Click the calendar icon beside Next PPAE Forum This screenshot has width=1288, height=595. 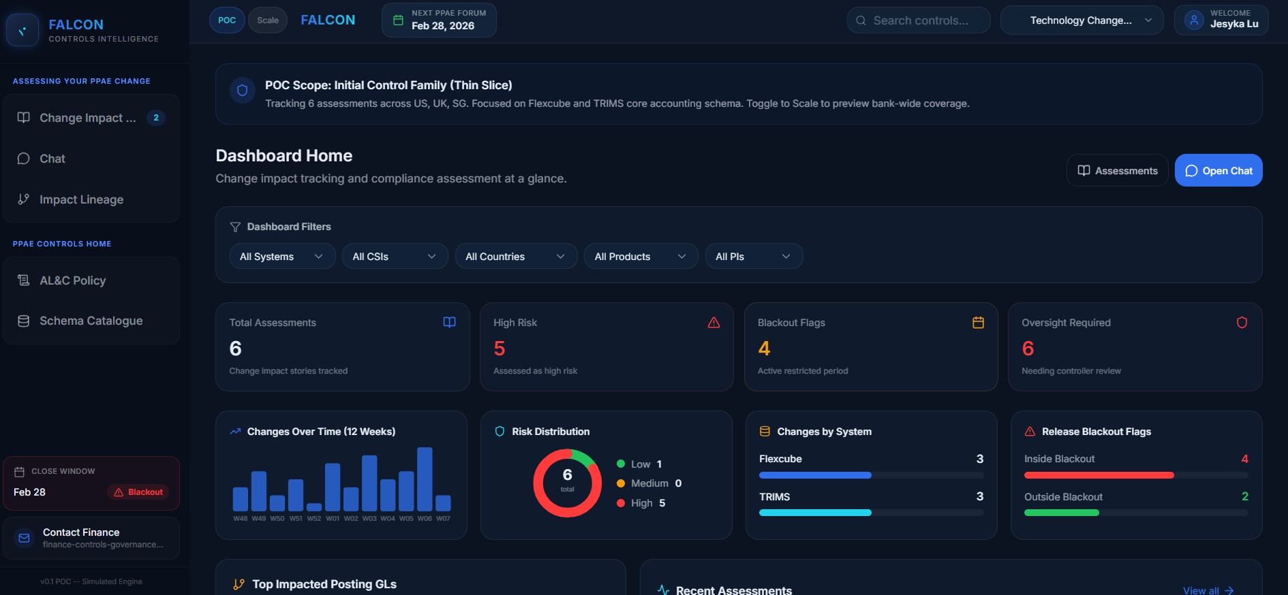(399, 20)
